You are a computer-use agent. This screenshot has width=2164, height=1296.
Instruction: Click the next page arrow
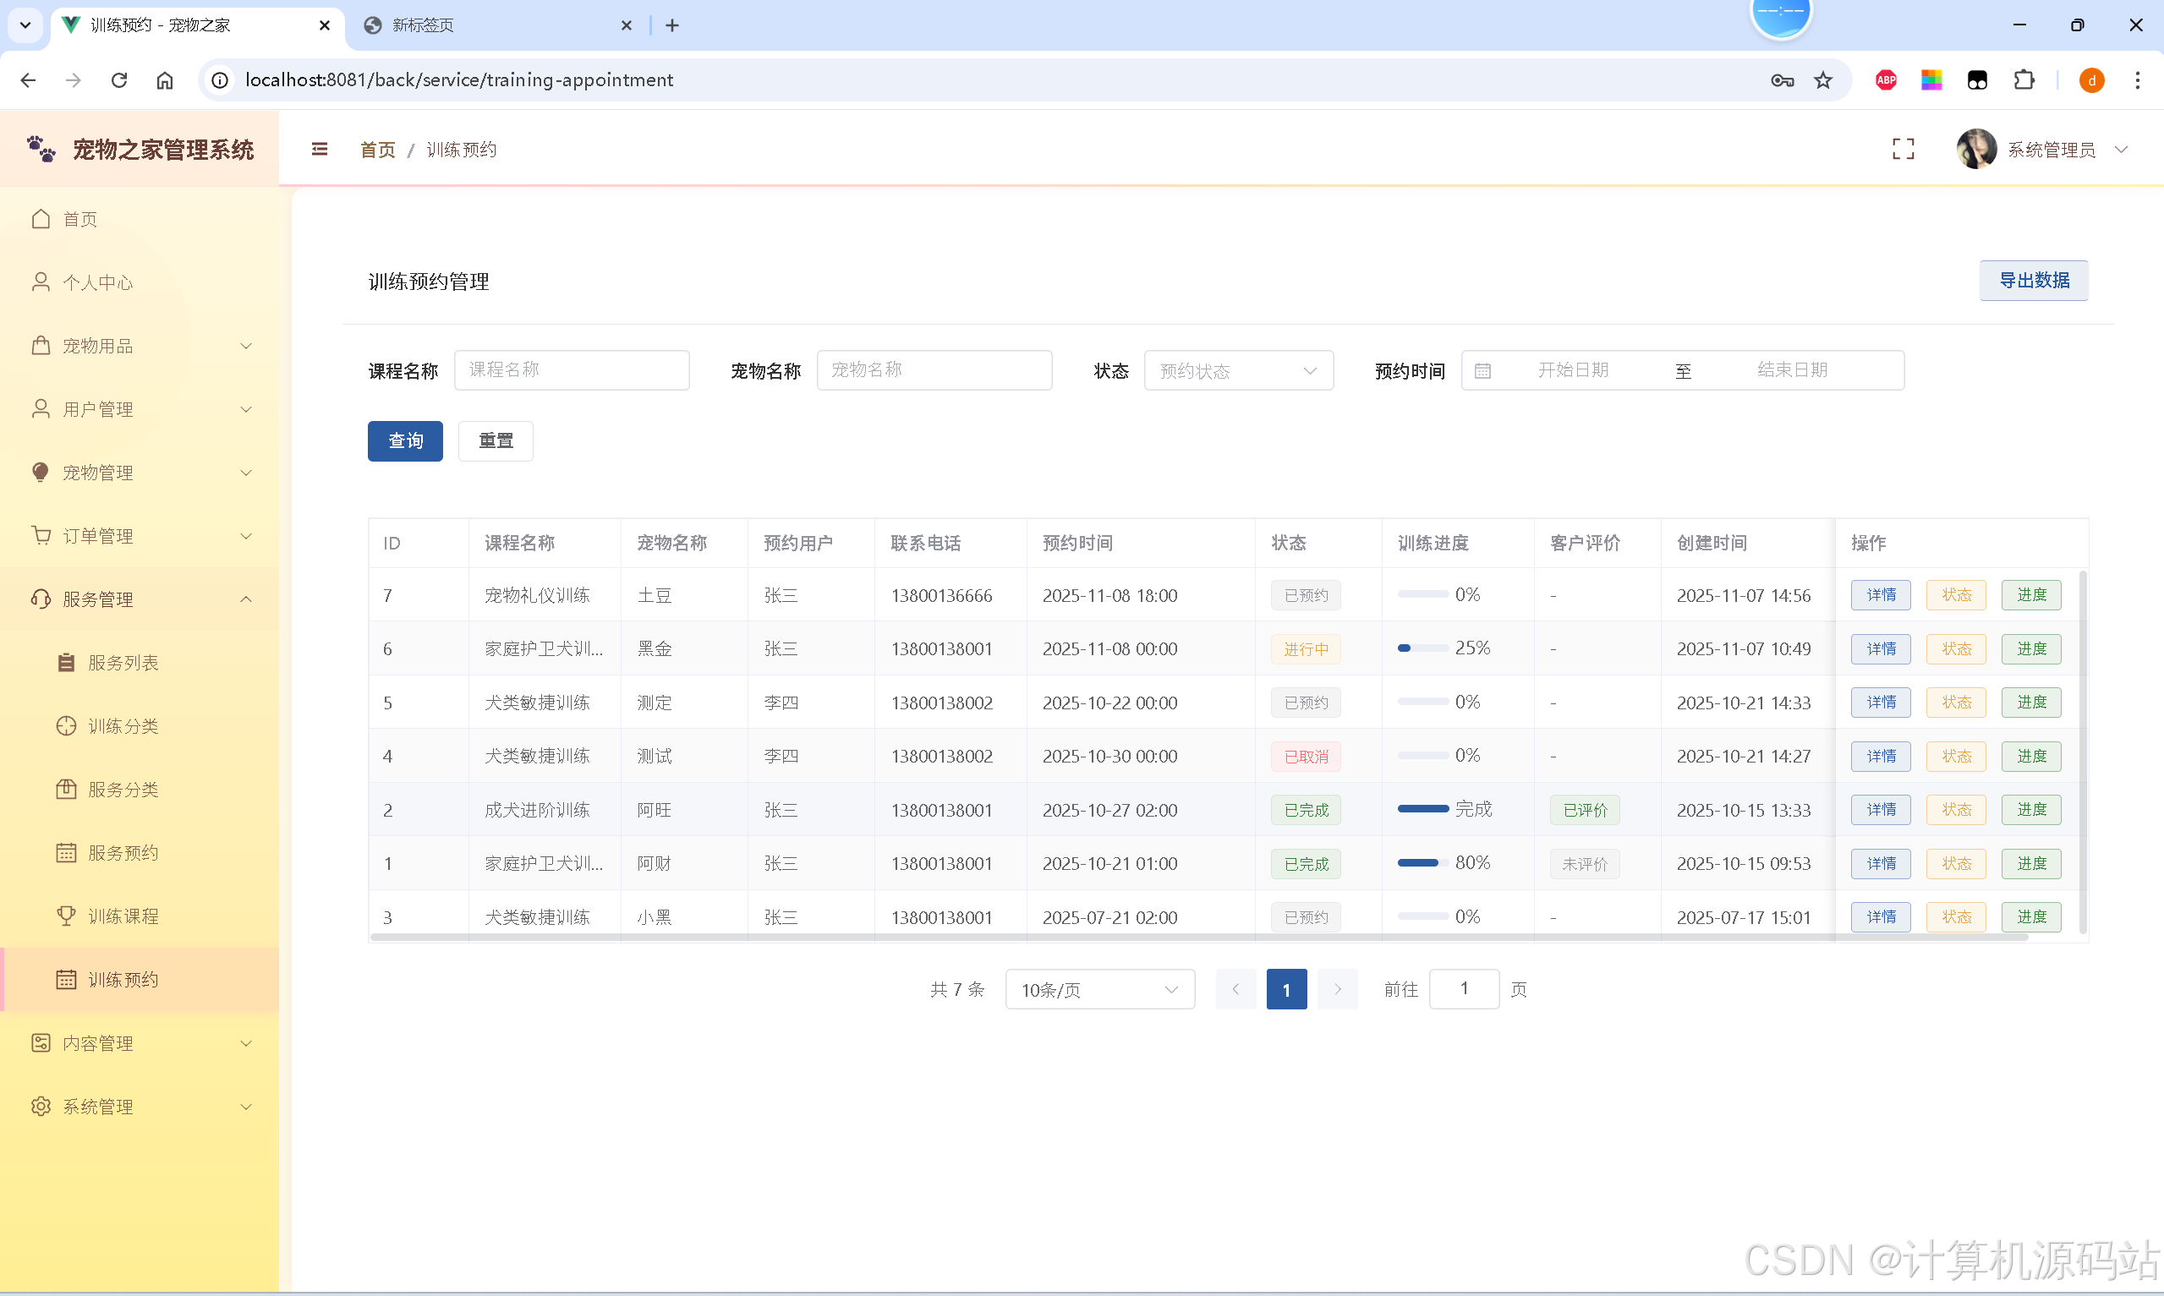(x=1337, y=989)
